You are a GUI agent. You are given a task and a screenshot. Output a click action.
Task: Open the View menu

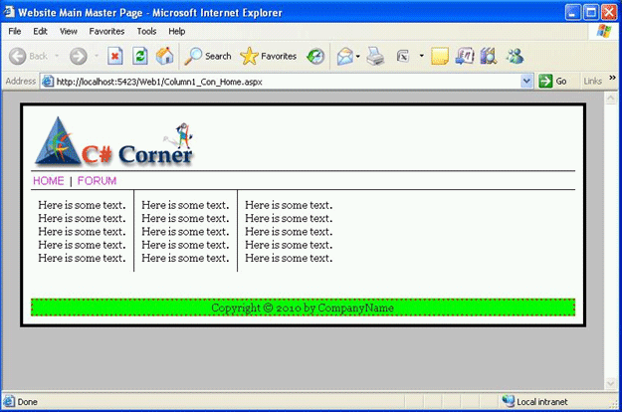[x=69, y=31]
